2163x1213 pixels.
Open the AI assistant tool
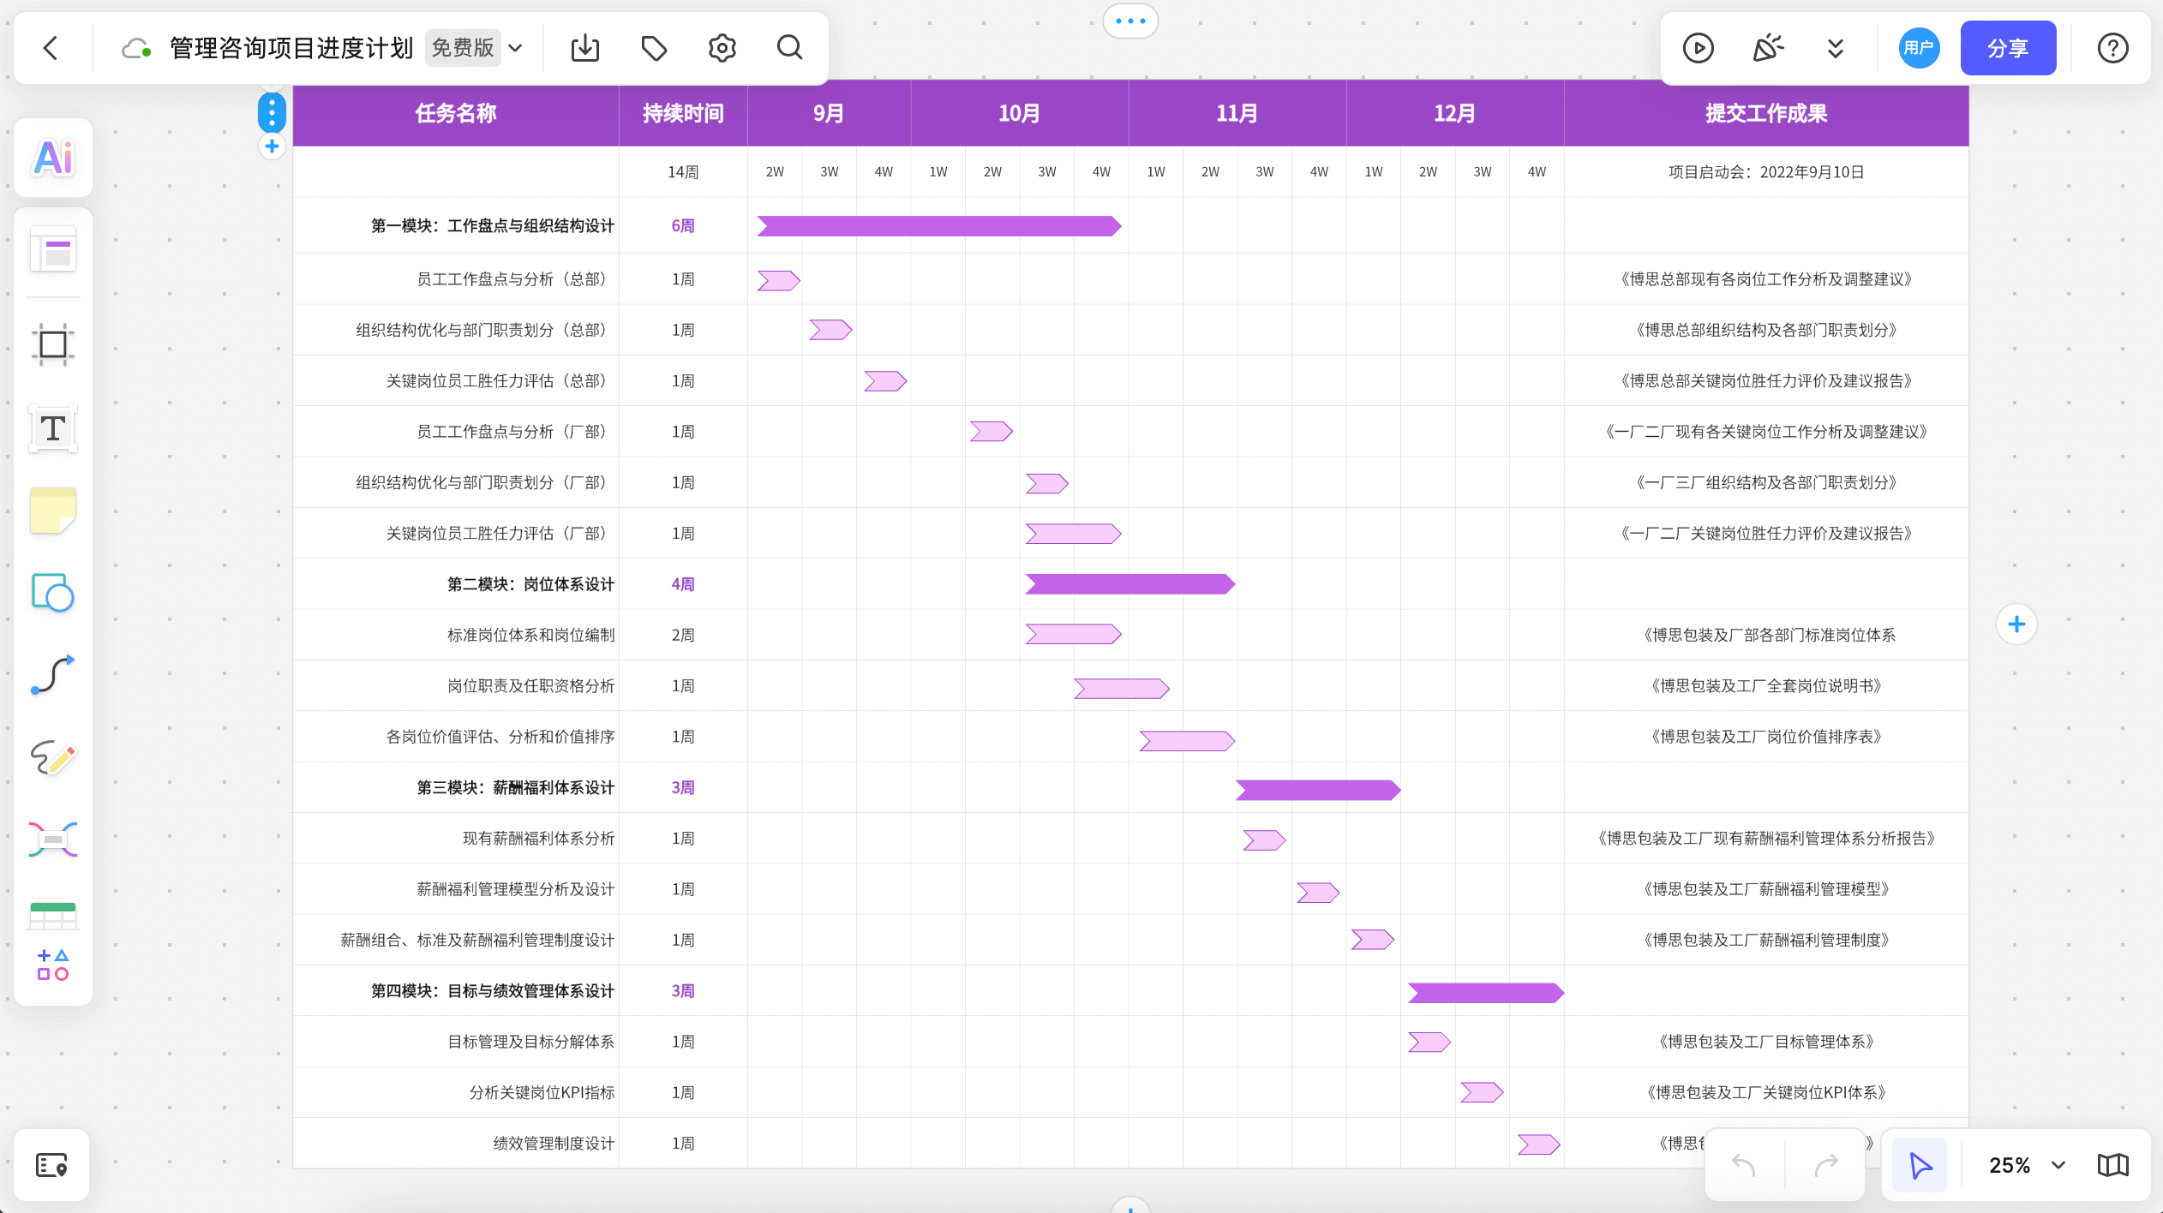53,158
